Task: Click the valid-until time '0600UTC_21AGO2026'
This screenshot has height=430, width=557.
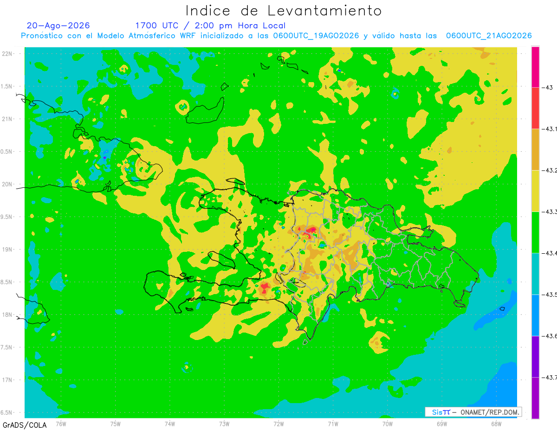Action: click(x=489, y=36)
